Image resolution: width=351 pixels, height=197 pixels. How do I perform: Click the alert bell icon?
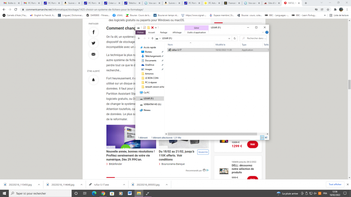point(94,80)
